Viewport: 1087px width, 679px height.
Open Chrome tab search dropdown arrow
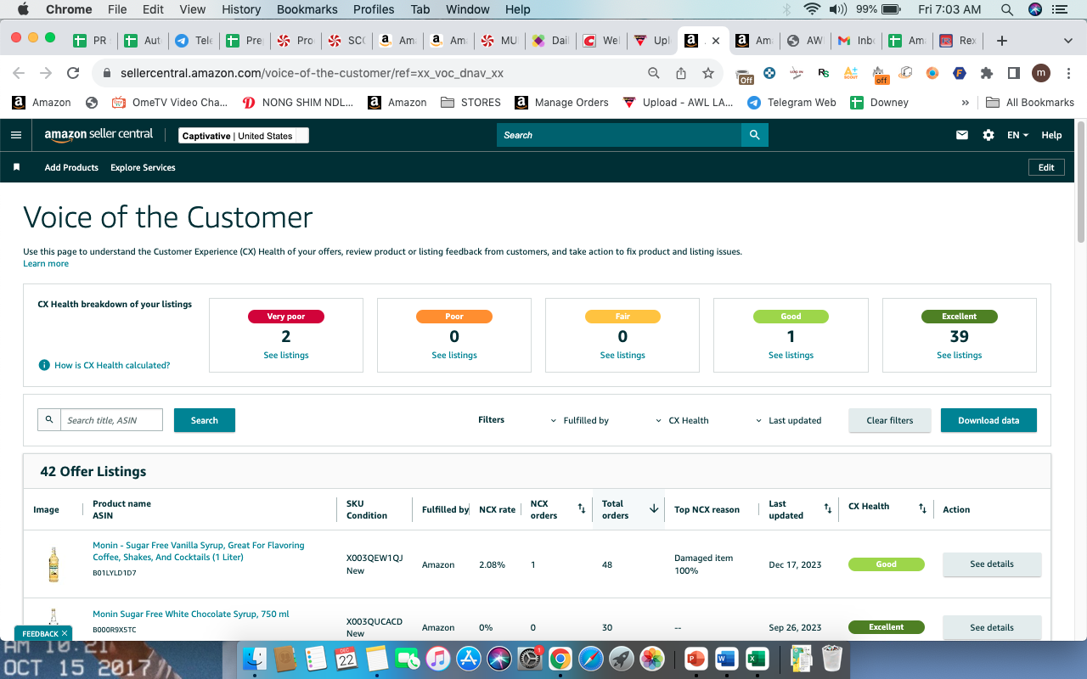tap(1068, 41)
